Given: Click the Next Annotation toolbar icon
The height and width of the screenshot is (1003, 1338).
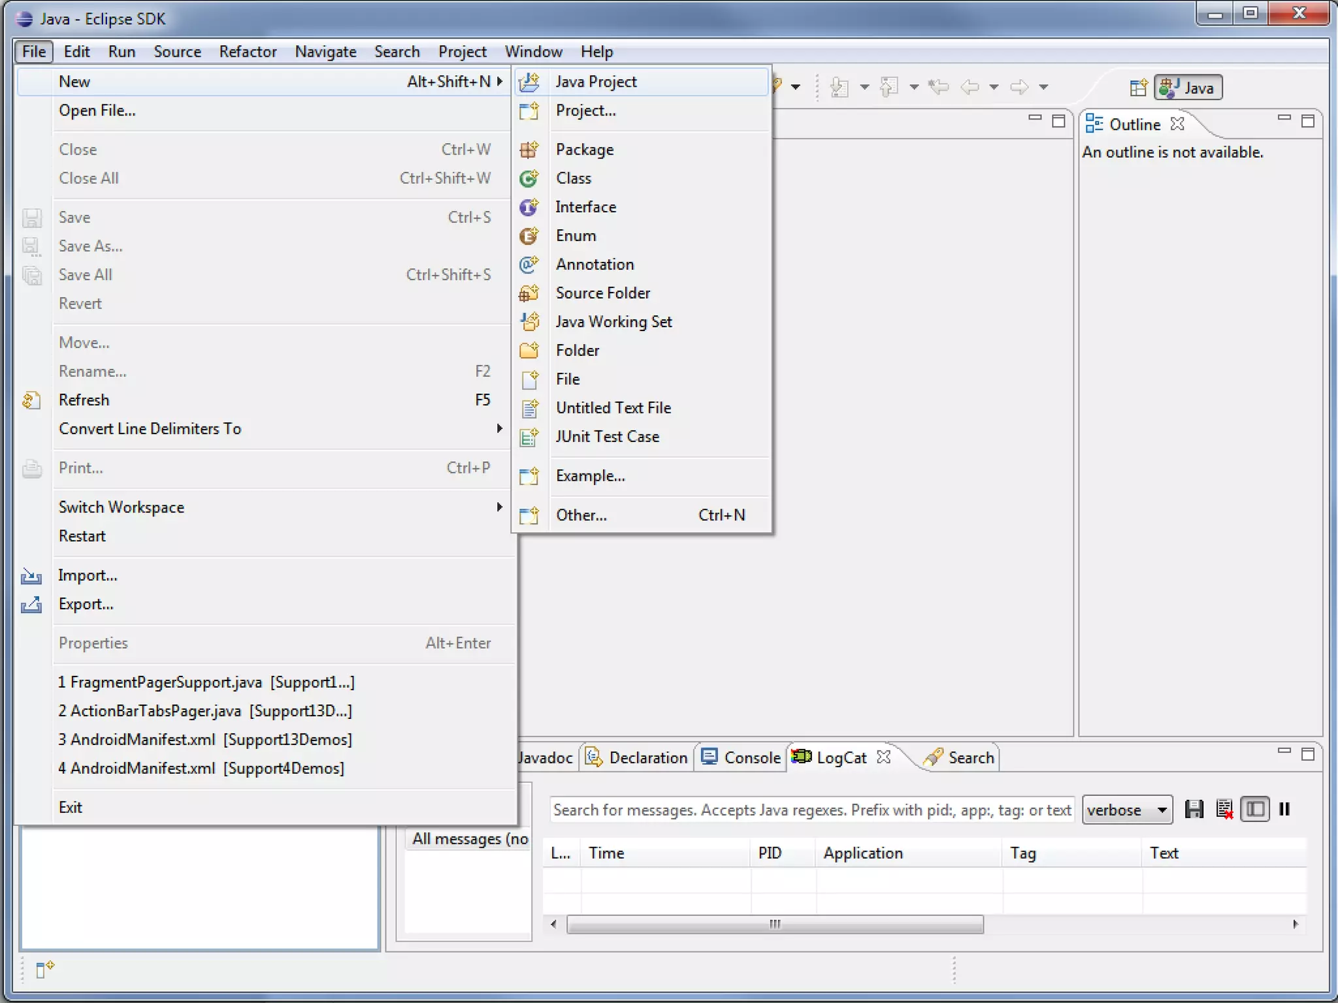Looking at the screenshot, I should (839, 87).
